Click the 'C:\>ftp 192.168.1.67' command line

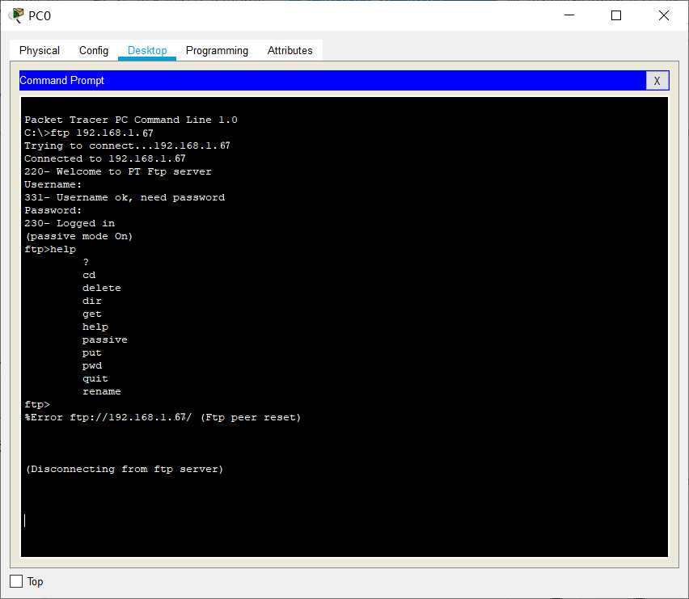(89, 133)
